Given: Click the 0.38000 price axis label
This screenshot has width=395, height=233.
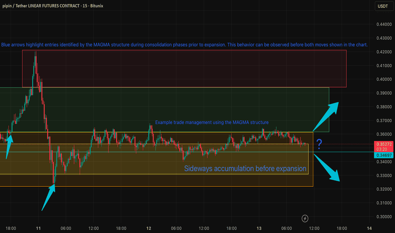Looking at the screenshot, I should [384, 107].
